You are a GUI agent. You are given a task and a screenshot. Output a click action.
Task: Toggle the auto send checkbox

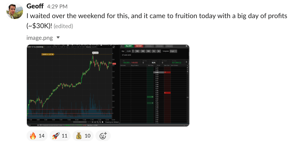(x=122, y=55)
